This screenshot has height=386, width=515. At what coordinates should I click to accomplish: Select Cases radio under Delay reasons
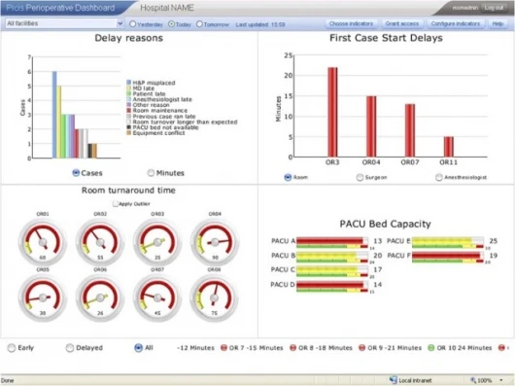76,173
